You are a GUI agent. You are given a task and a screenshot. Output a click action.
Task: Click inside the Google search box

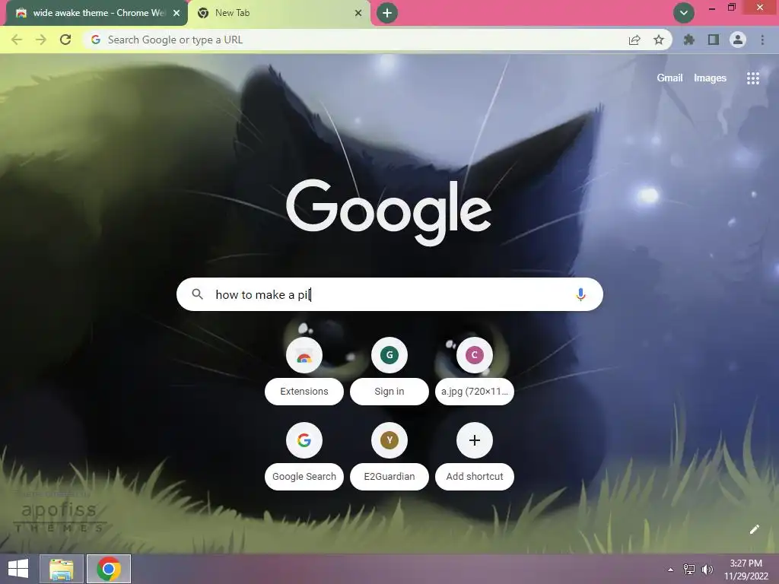point(390,294)
